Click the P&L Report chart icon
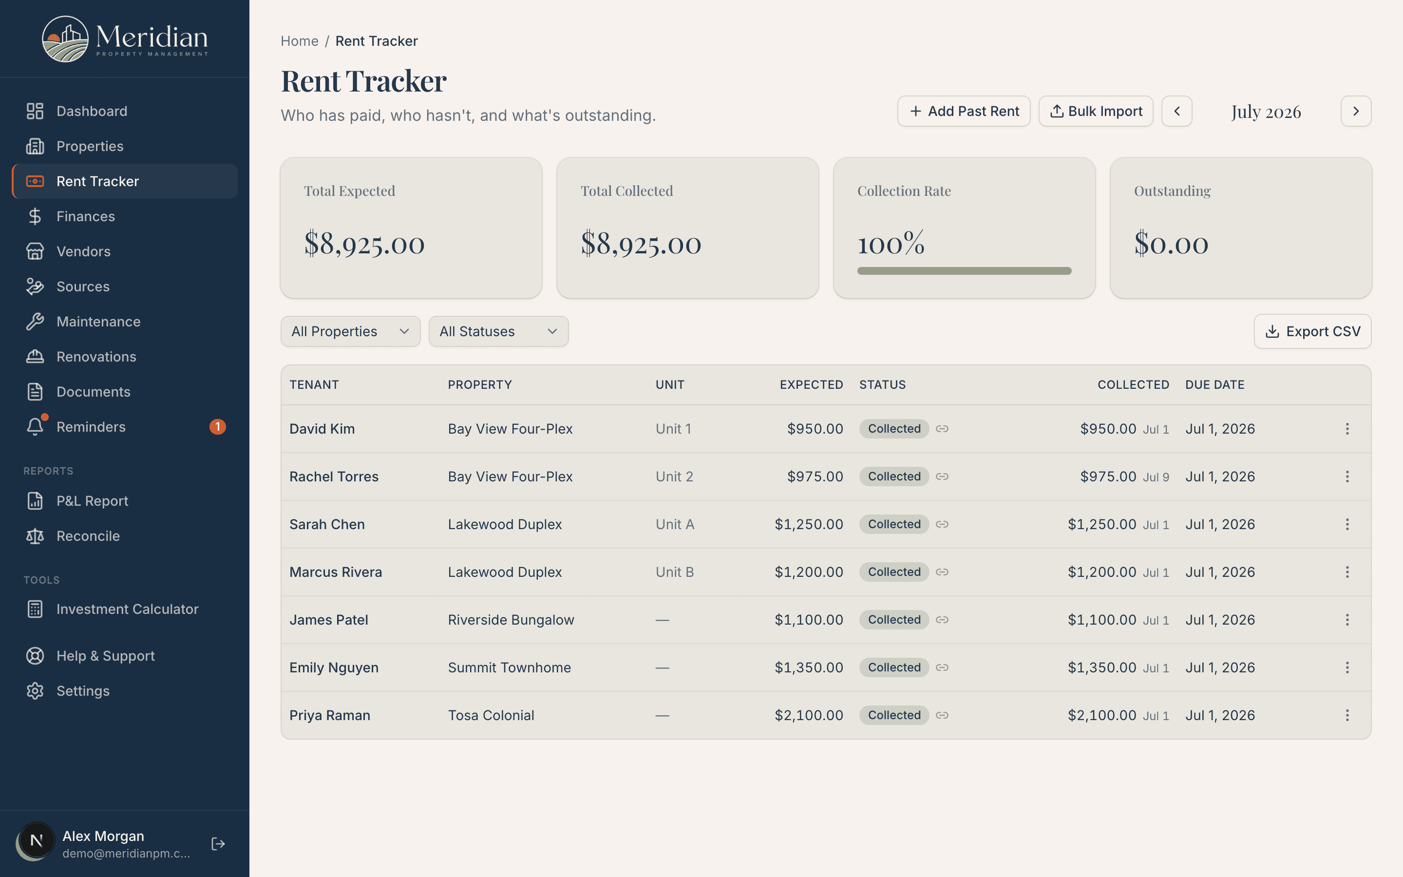Image resolution: width=1403 pixels, height=877 pixels. pos(35,500)
